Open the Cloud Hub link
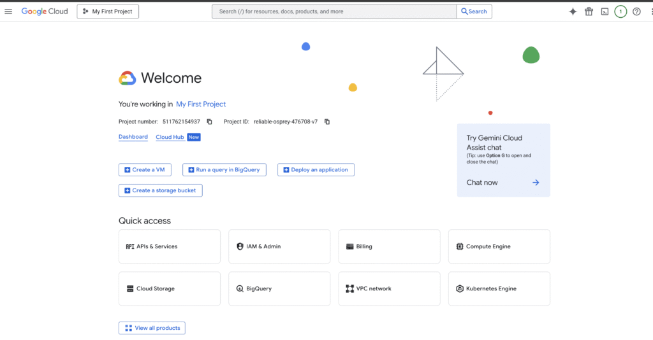Image resolution: width=653 pixels, height=340 pixels. click(x=170, y=137)
